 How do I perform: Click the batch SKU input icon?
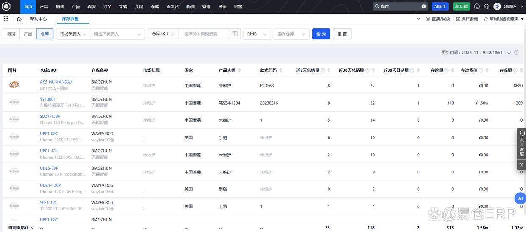pyautogui.click(x=235, y=34)
